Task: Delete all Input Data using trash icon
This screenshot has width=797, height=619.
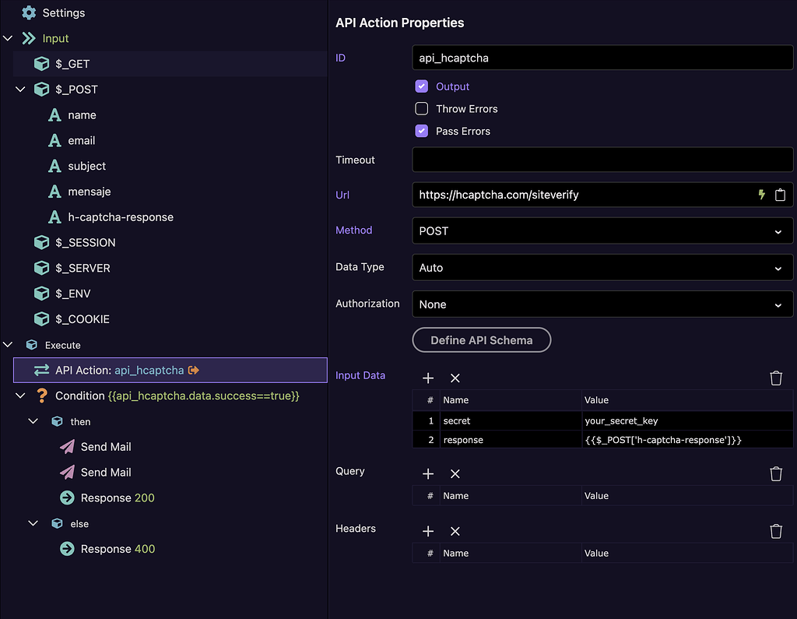Action: click(x=776, y=378)
